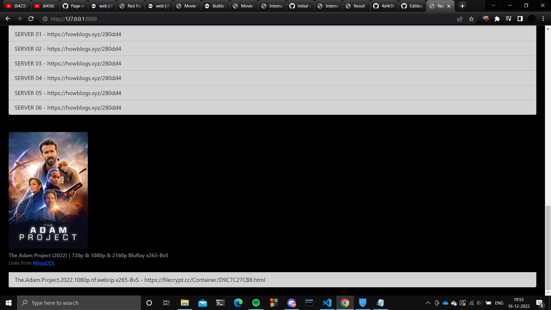Toggle the browser side panel
The height and width of the screenshot is (310, 551).
click(x=520, y=19)
